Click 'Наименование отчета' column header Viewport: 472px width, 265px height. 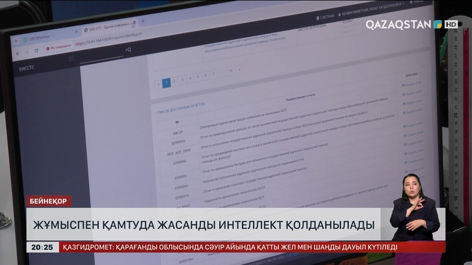coord(300,97)
